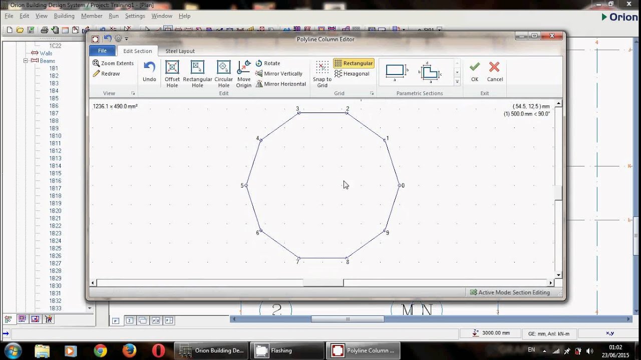Select column 1C22 in the tree

coord(55,46)
